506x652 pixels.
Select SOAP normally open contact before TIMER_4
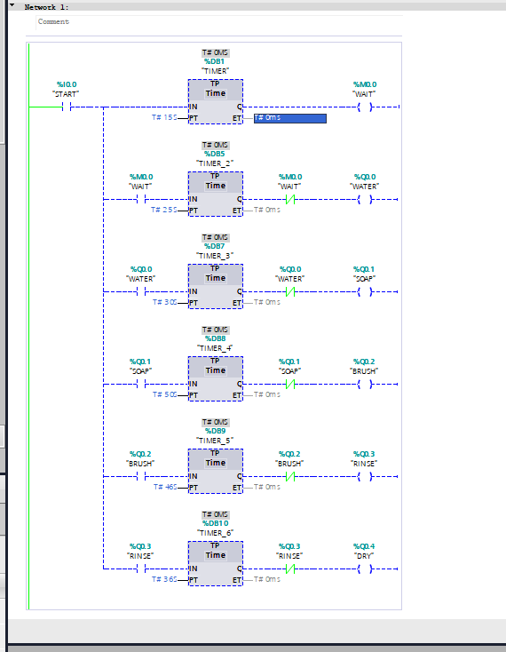(141, 385)
